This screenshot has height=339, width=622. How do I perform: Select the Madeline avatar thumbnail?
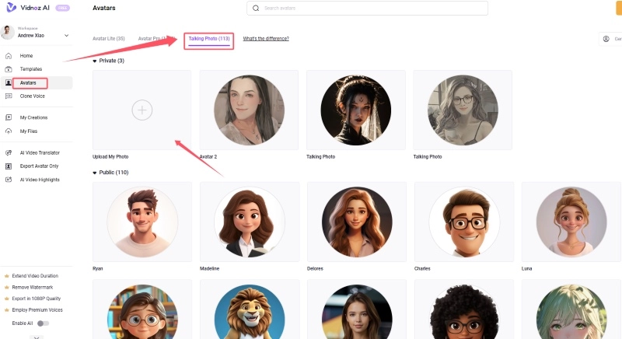click(x=249, y=222)
